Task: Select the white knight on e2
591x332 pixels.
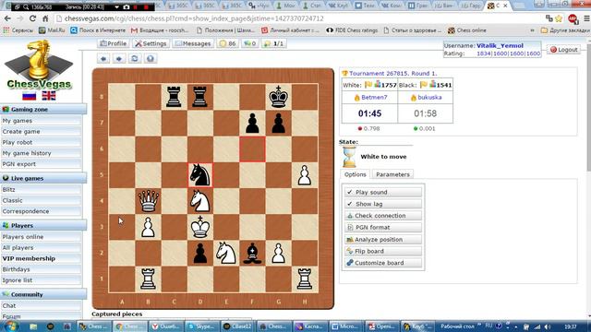Action: pyautogui.click(x=226, y=253)
